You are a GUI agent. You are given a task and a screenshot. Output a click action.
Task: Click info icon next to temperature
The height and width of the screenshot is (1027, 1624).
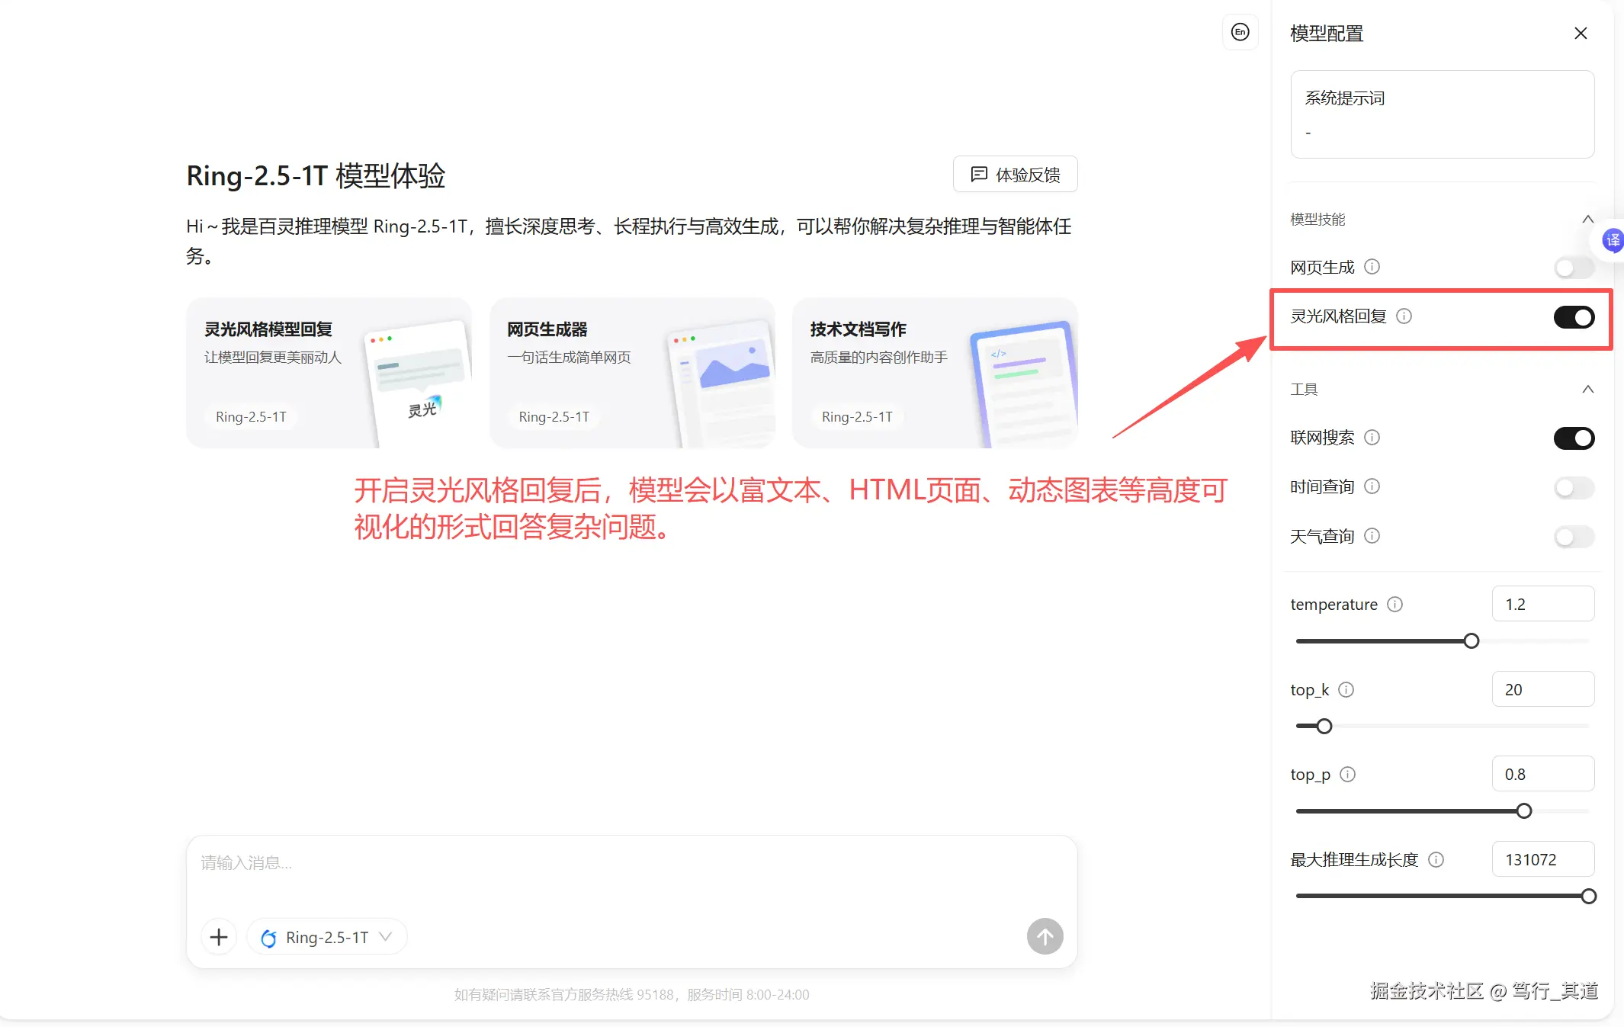pos(1395,605)
